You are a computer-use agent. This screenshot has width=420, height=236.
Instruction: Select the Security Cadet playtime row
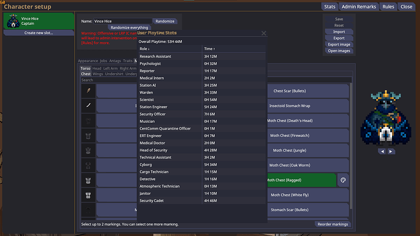[x=201, y=200]
